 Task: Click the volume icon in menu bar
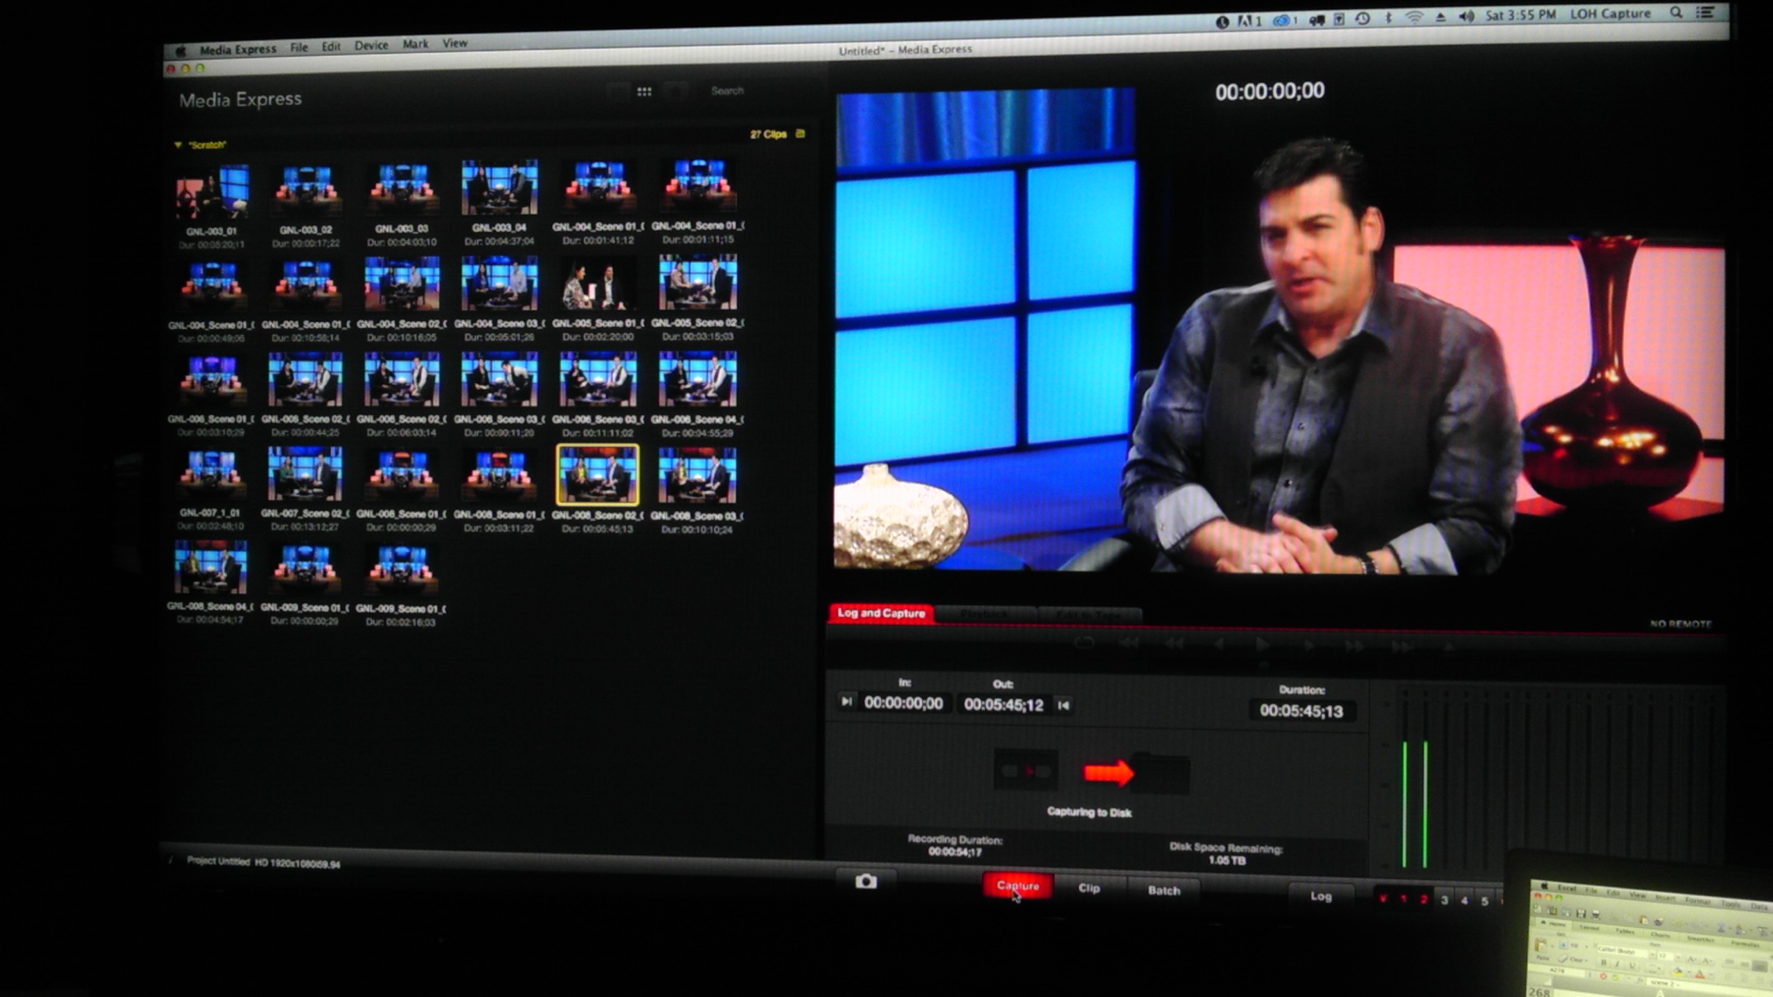click(1465, 17)
